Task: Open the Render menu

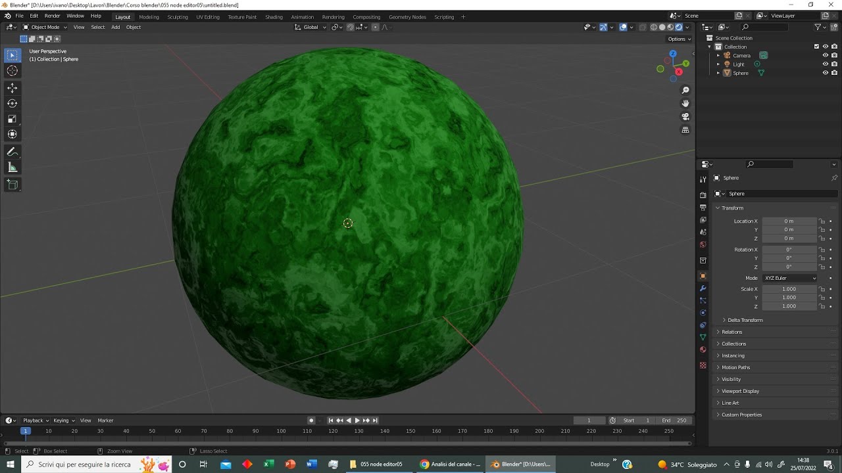Action: coord(53,16)
